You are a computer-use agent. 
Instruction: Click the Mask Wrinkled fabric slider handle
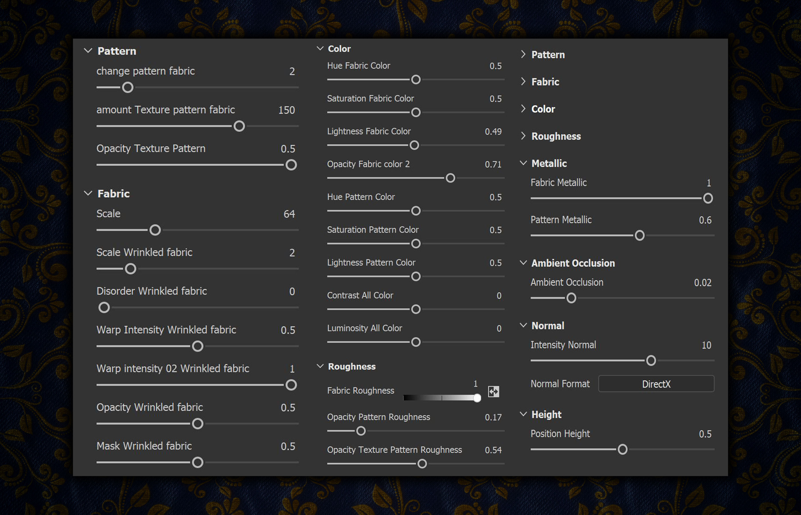tap(198, 462)
